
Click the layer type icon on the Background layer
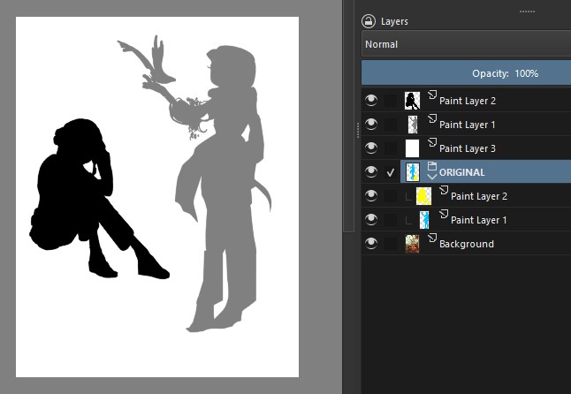tap(432, 239)
